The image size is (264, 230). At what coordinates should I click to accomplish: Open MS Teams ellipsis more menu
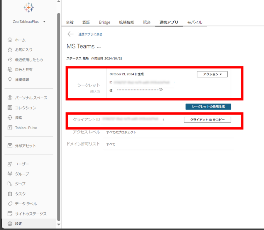pyautogui.click(x=99, y=47)
